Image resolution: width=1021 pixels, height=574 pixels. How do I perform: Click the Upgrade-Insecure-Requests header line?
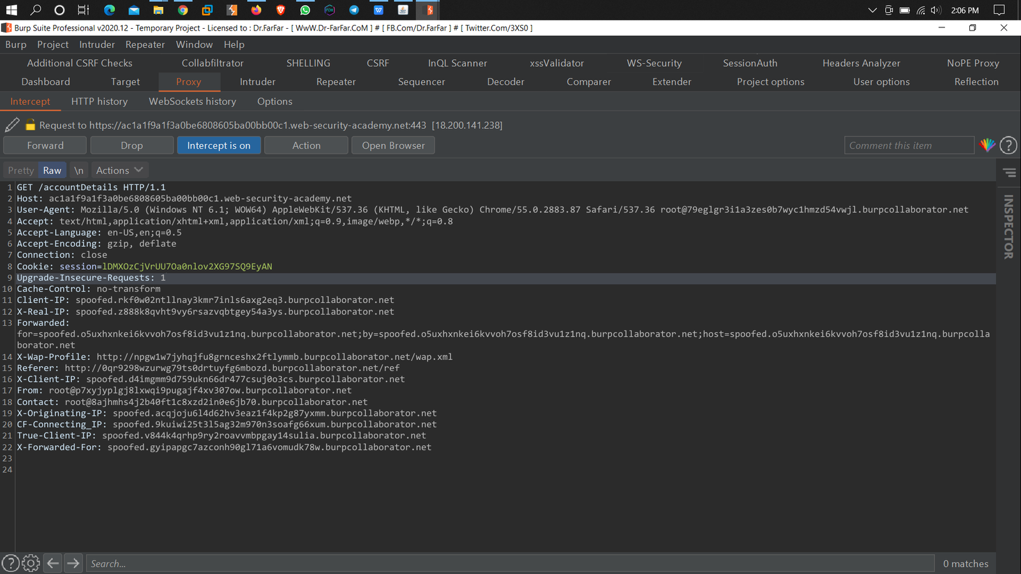[504, 278]
